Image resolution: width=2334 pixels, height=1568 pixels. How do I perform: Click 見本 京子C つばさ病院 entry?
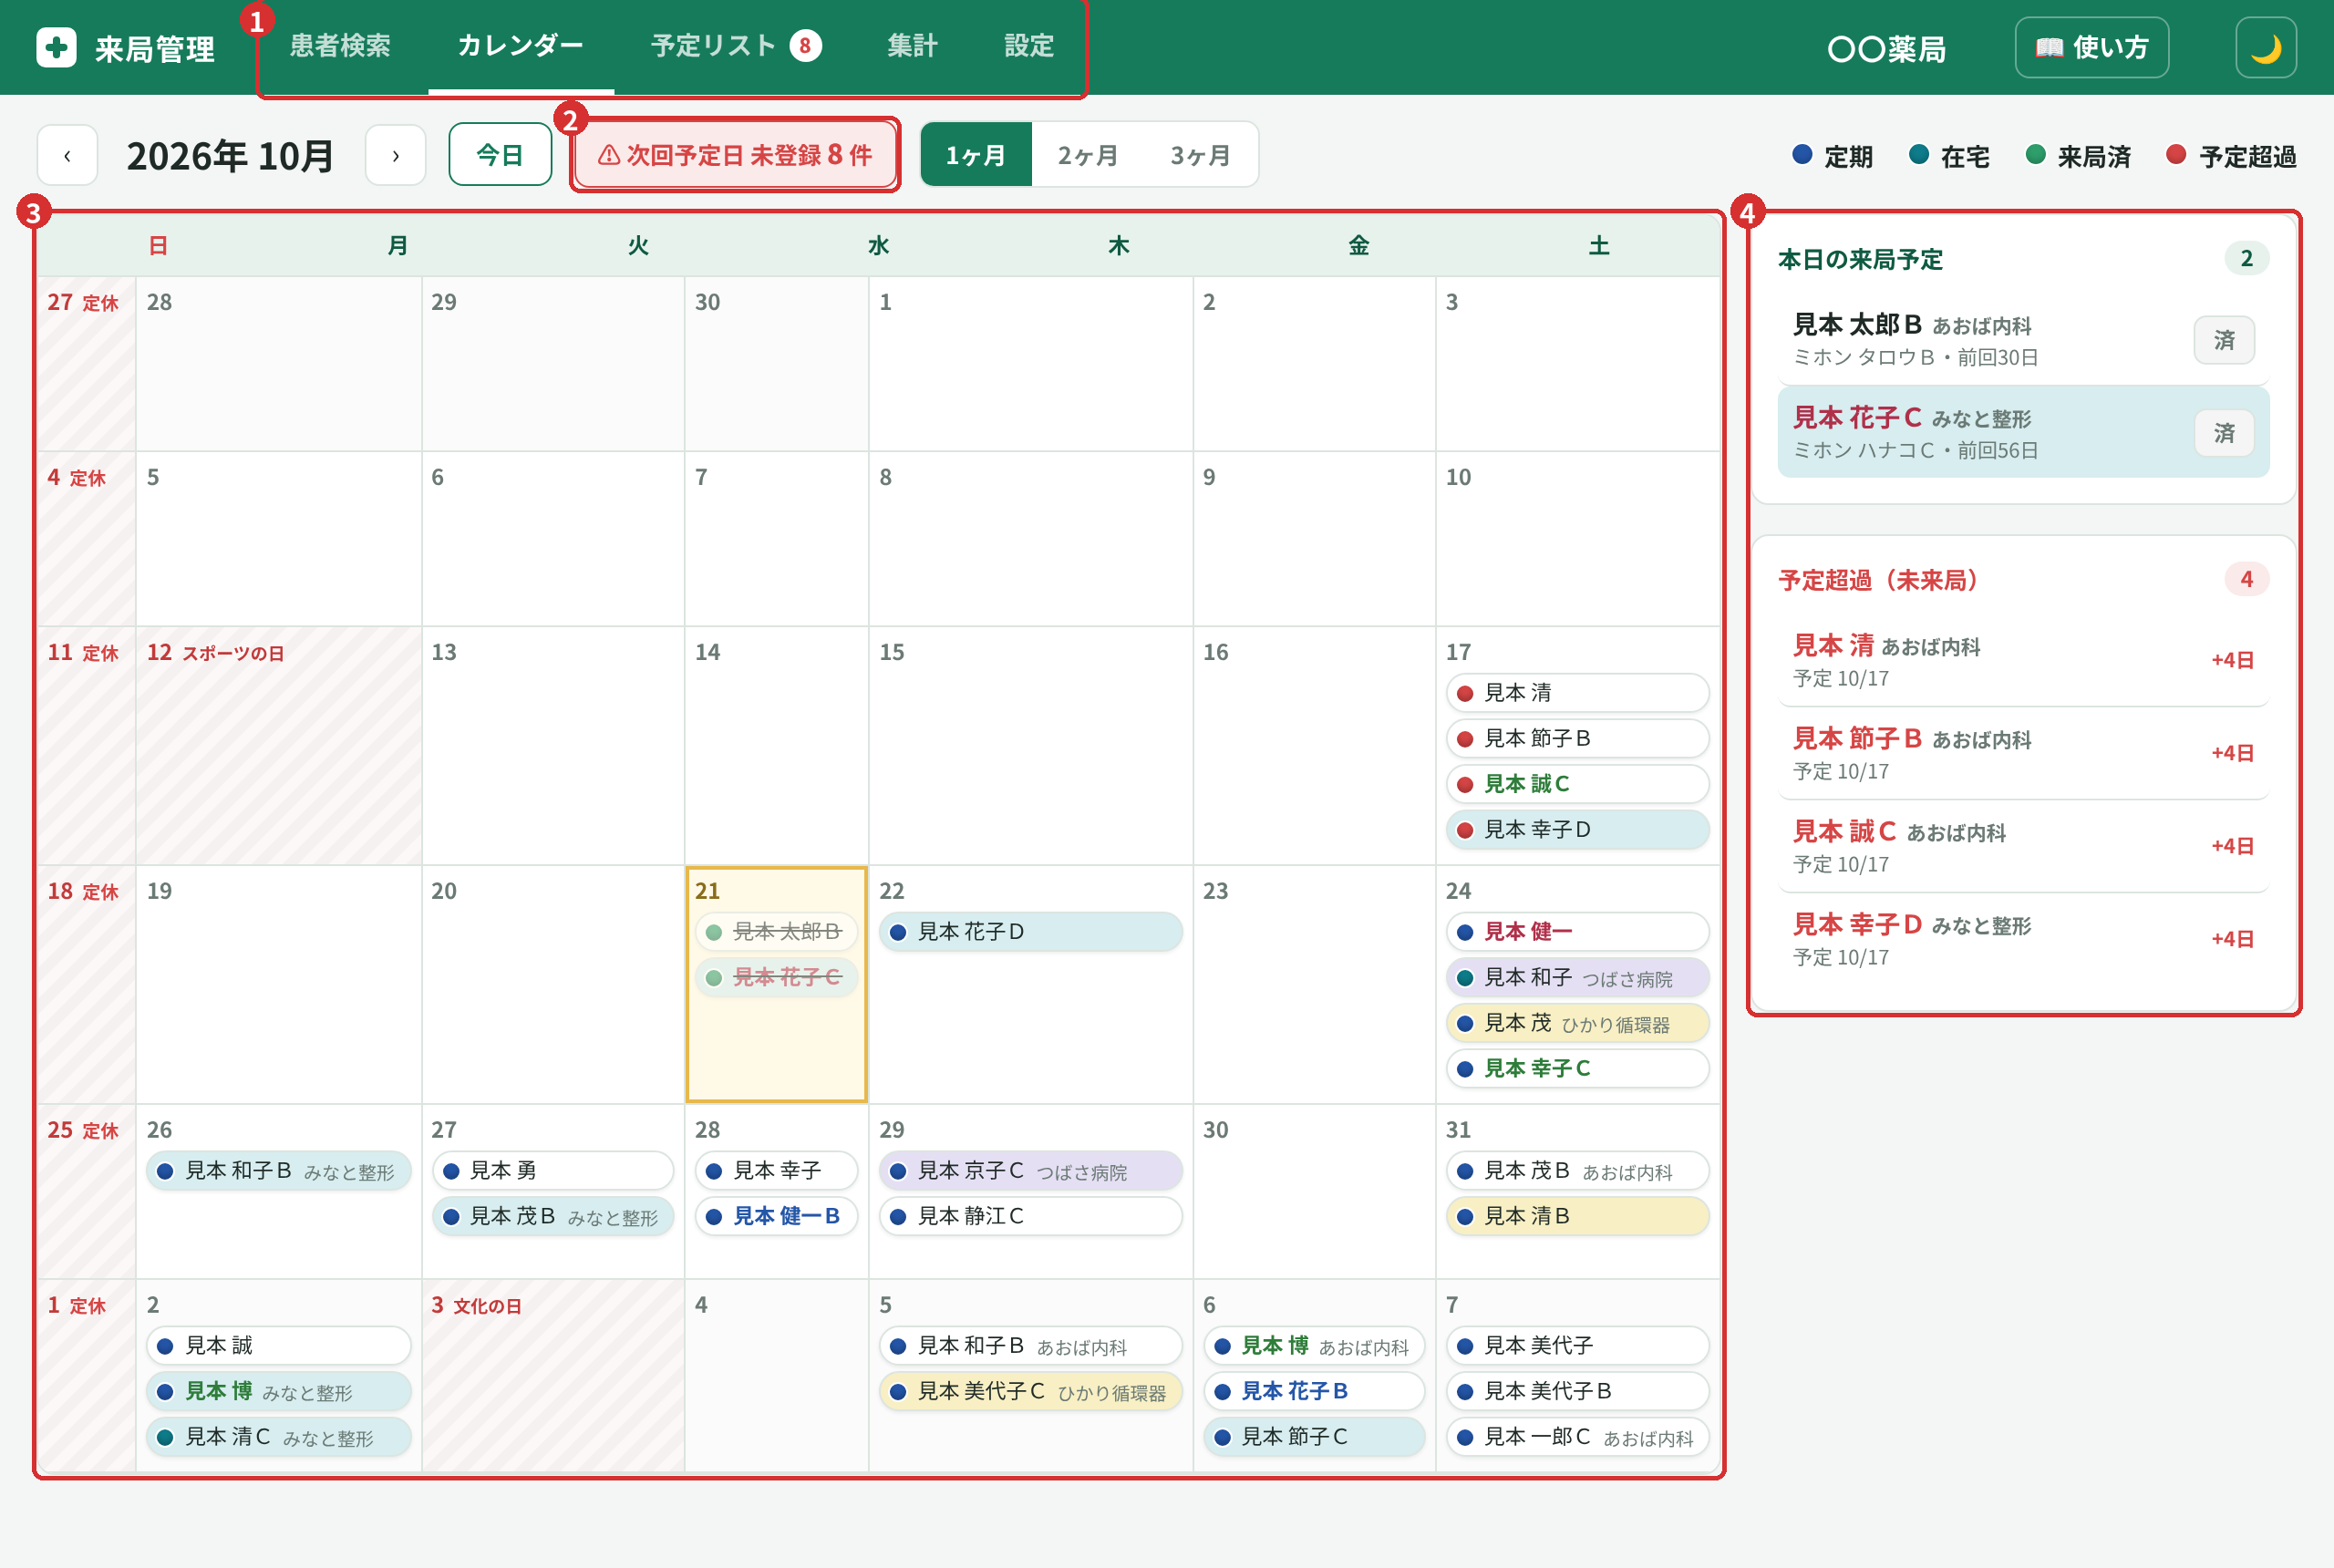[1030, 1171]
